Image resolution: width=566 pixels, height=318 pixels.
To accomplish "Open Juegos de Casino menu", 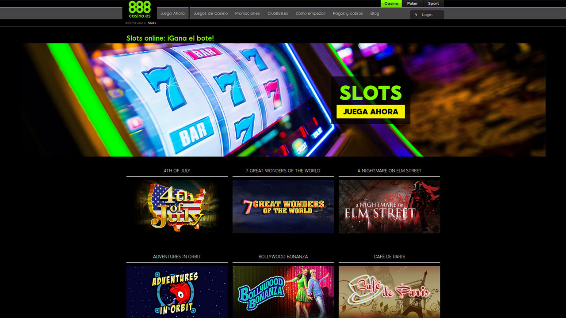I will pyautogui.click(x=210, y=13).
